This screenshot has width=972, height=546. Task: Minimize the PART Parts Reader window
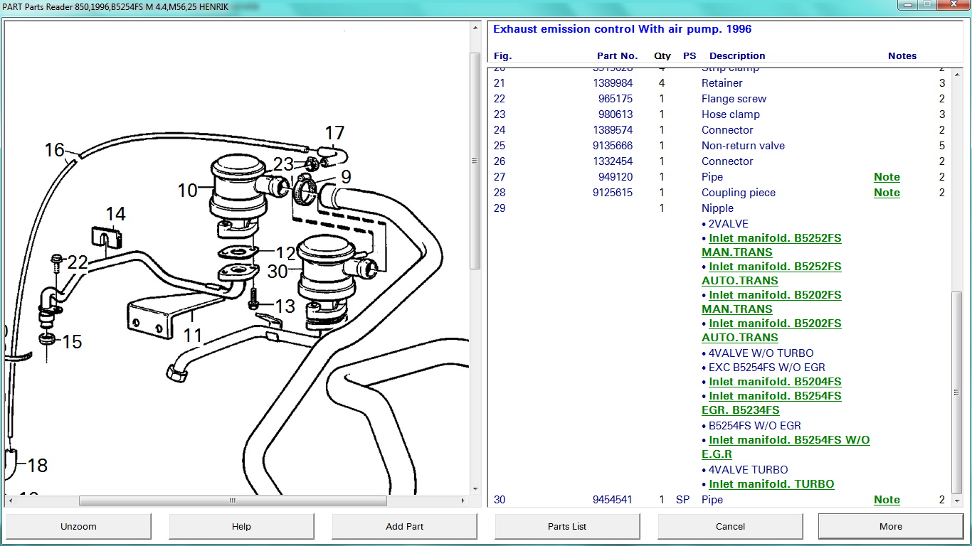[907, 5]
